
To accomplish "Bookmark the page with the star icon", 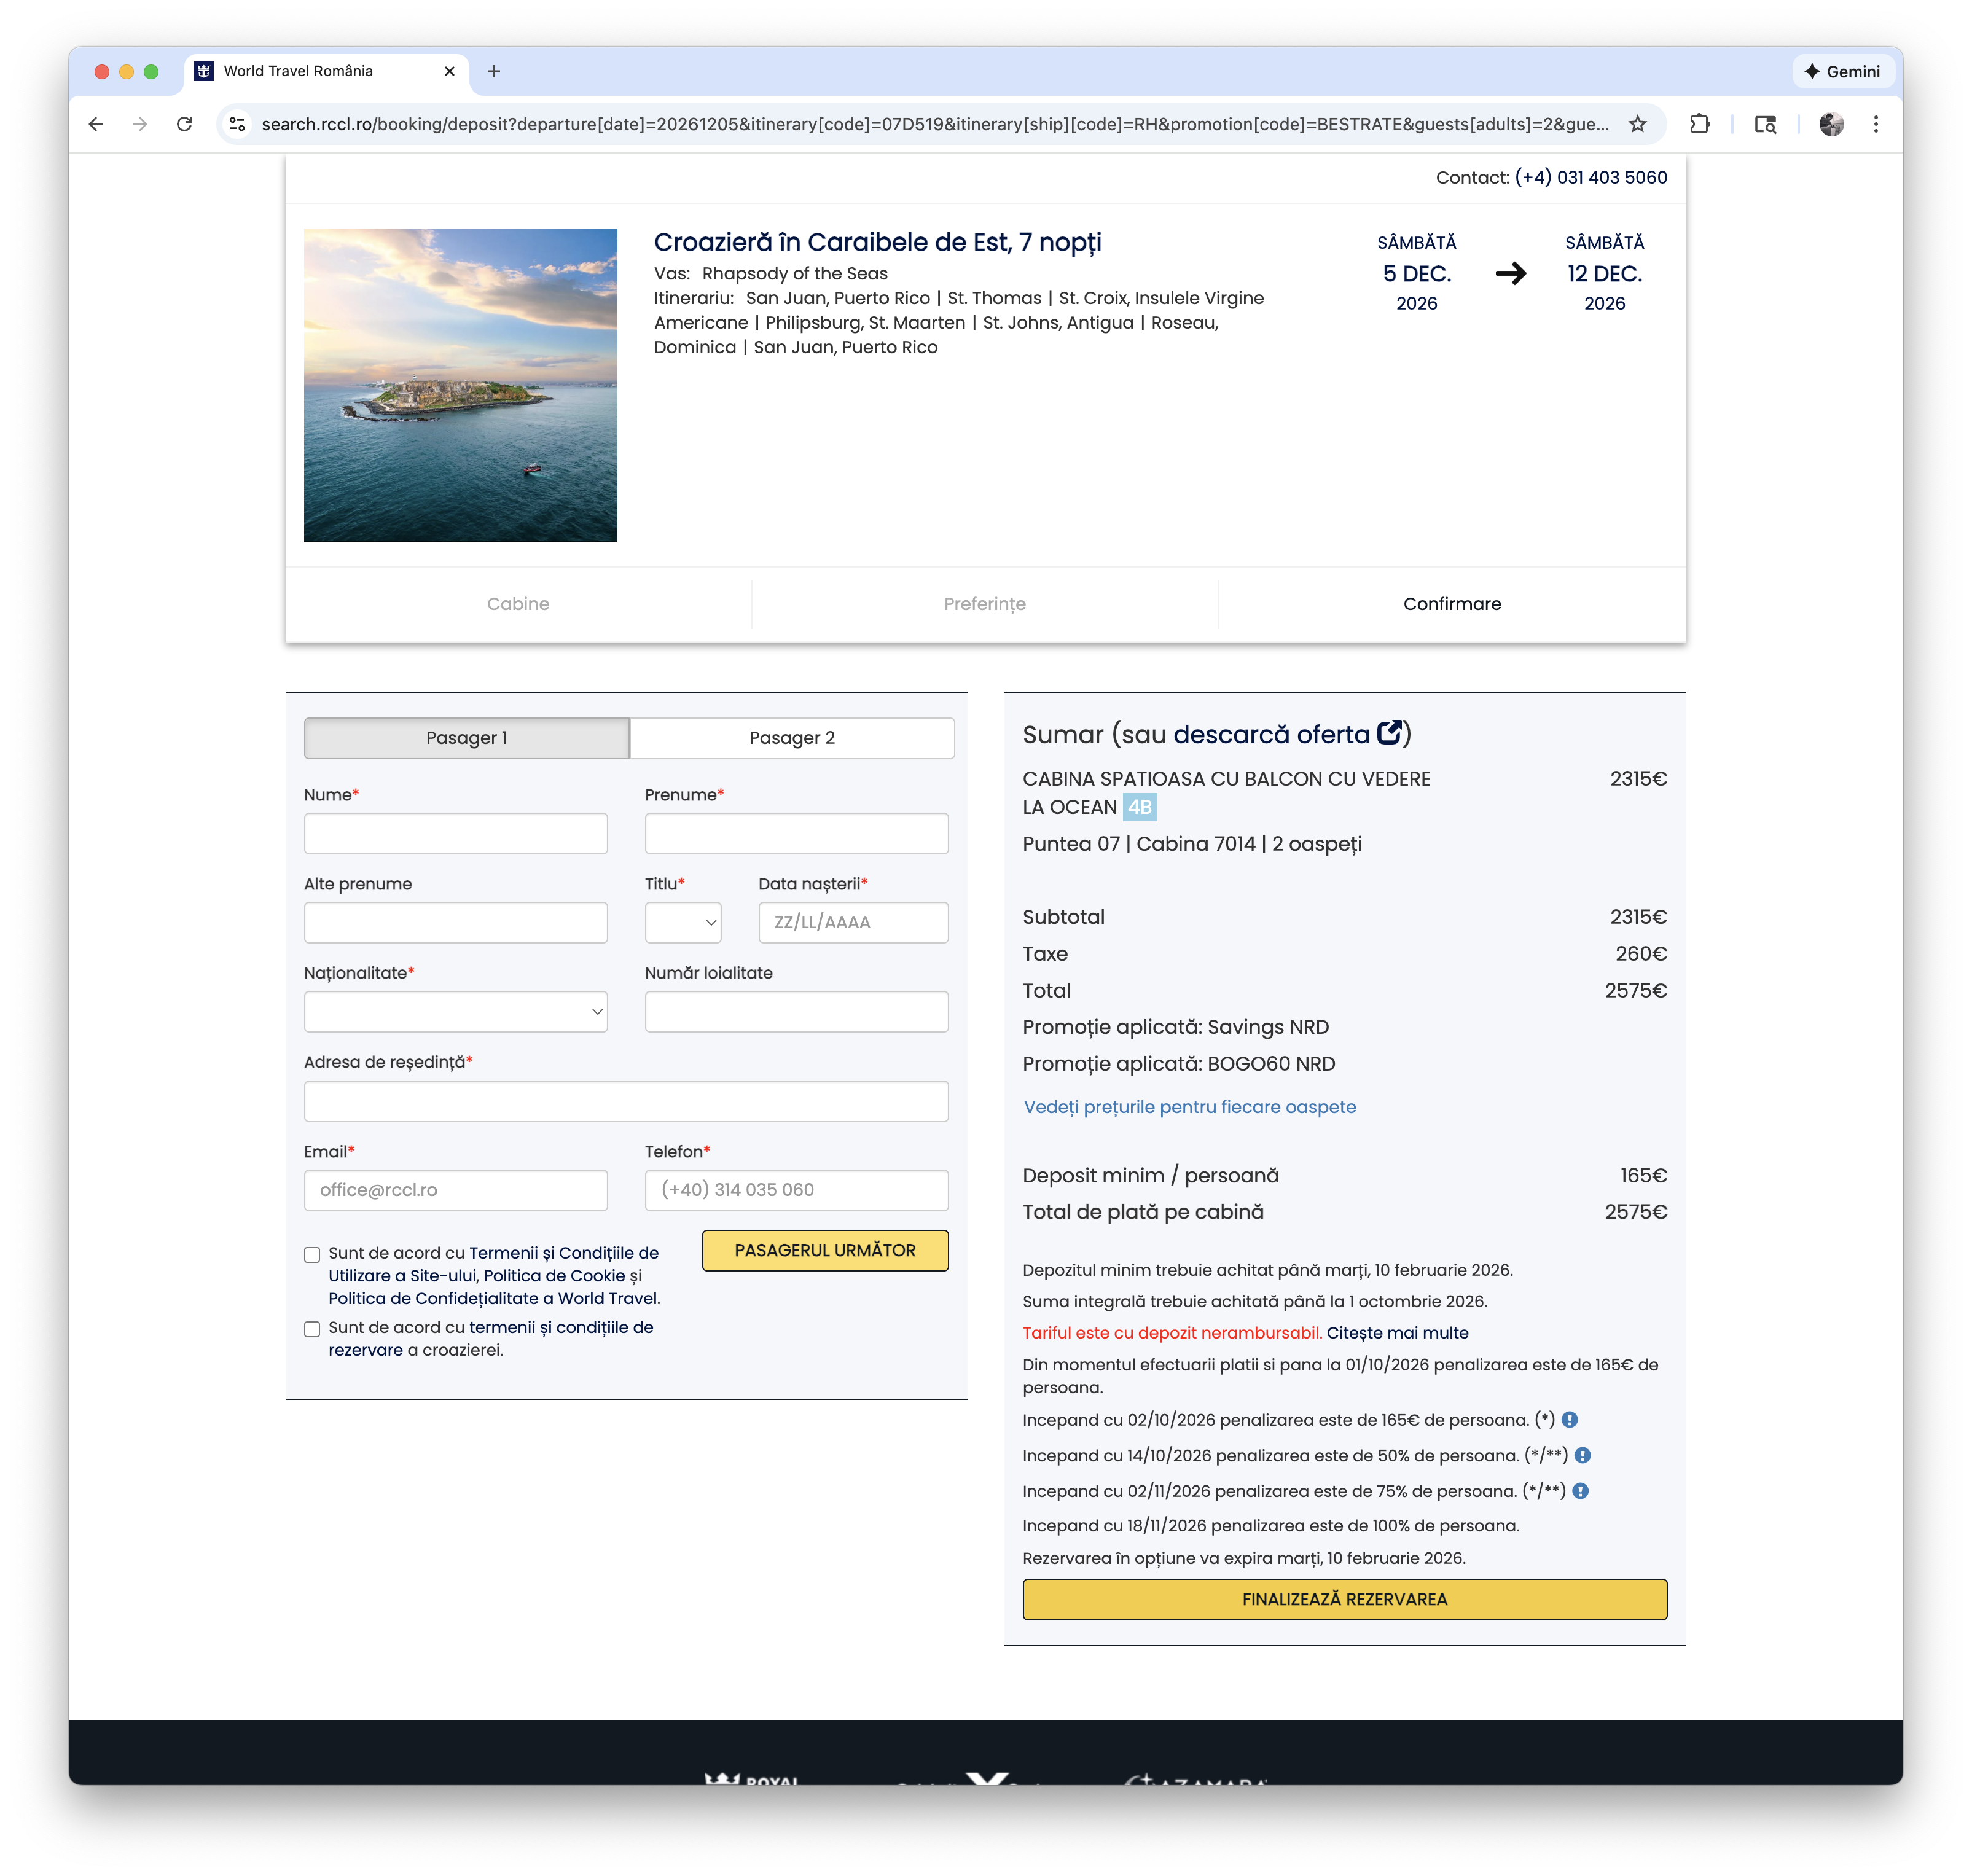I will point(1638,124).
